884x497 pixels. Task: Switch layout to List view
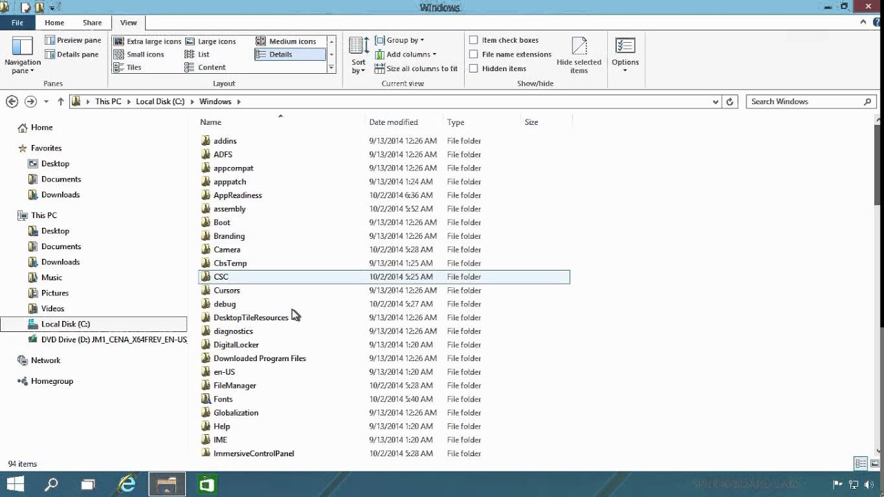198,55
